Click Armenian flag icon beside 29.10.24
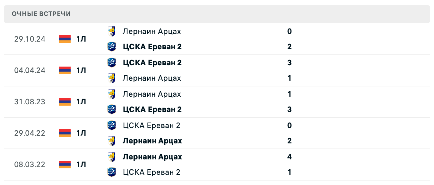The height and width of the screenshot is (185, 434). (x=65, y=39)
